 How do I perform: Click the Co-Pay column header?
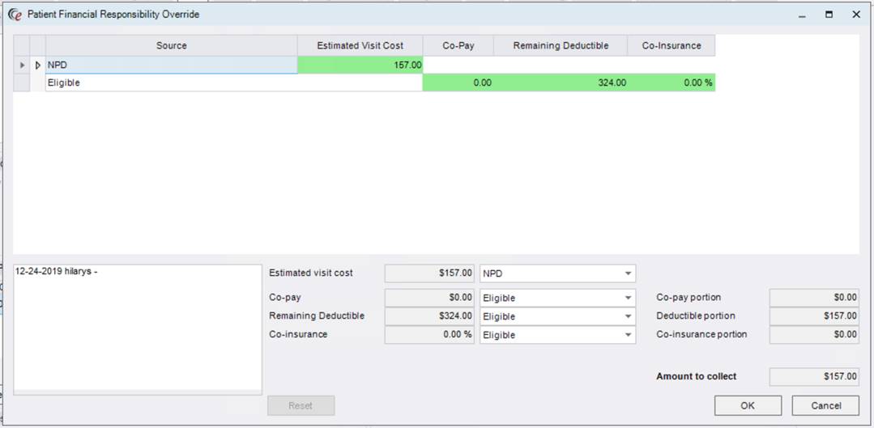pos(458,46)
